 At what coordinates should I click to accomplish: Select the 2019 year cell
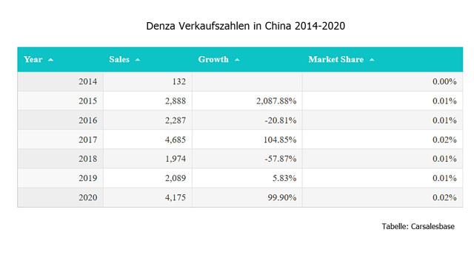click(x=61, y=178)
